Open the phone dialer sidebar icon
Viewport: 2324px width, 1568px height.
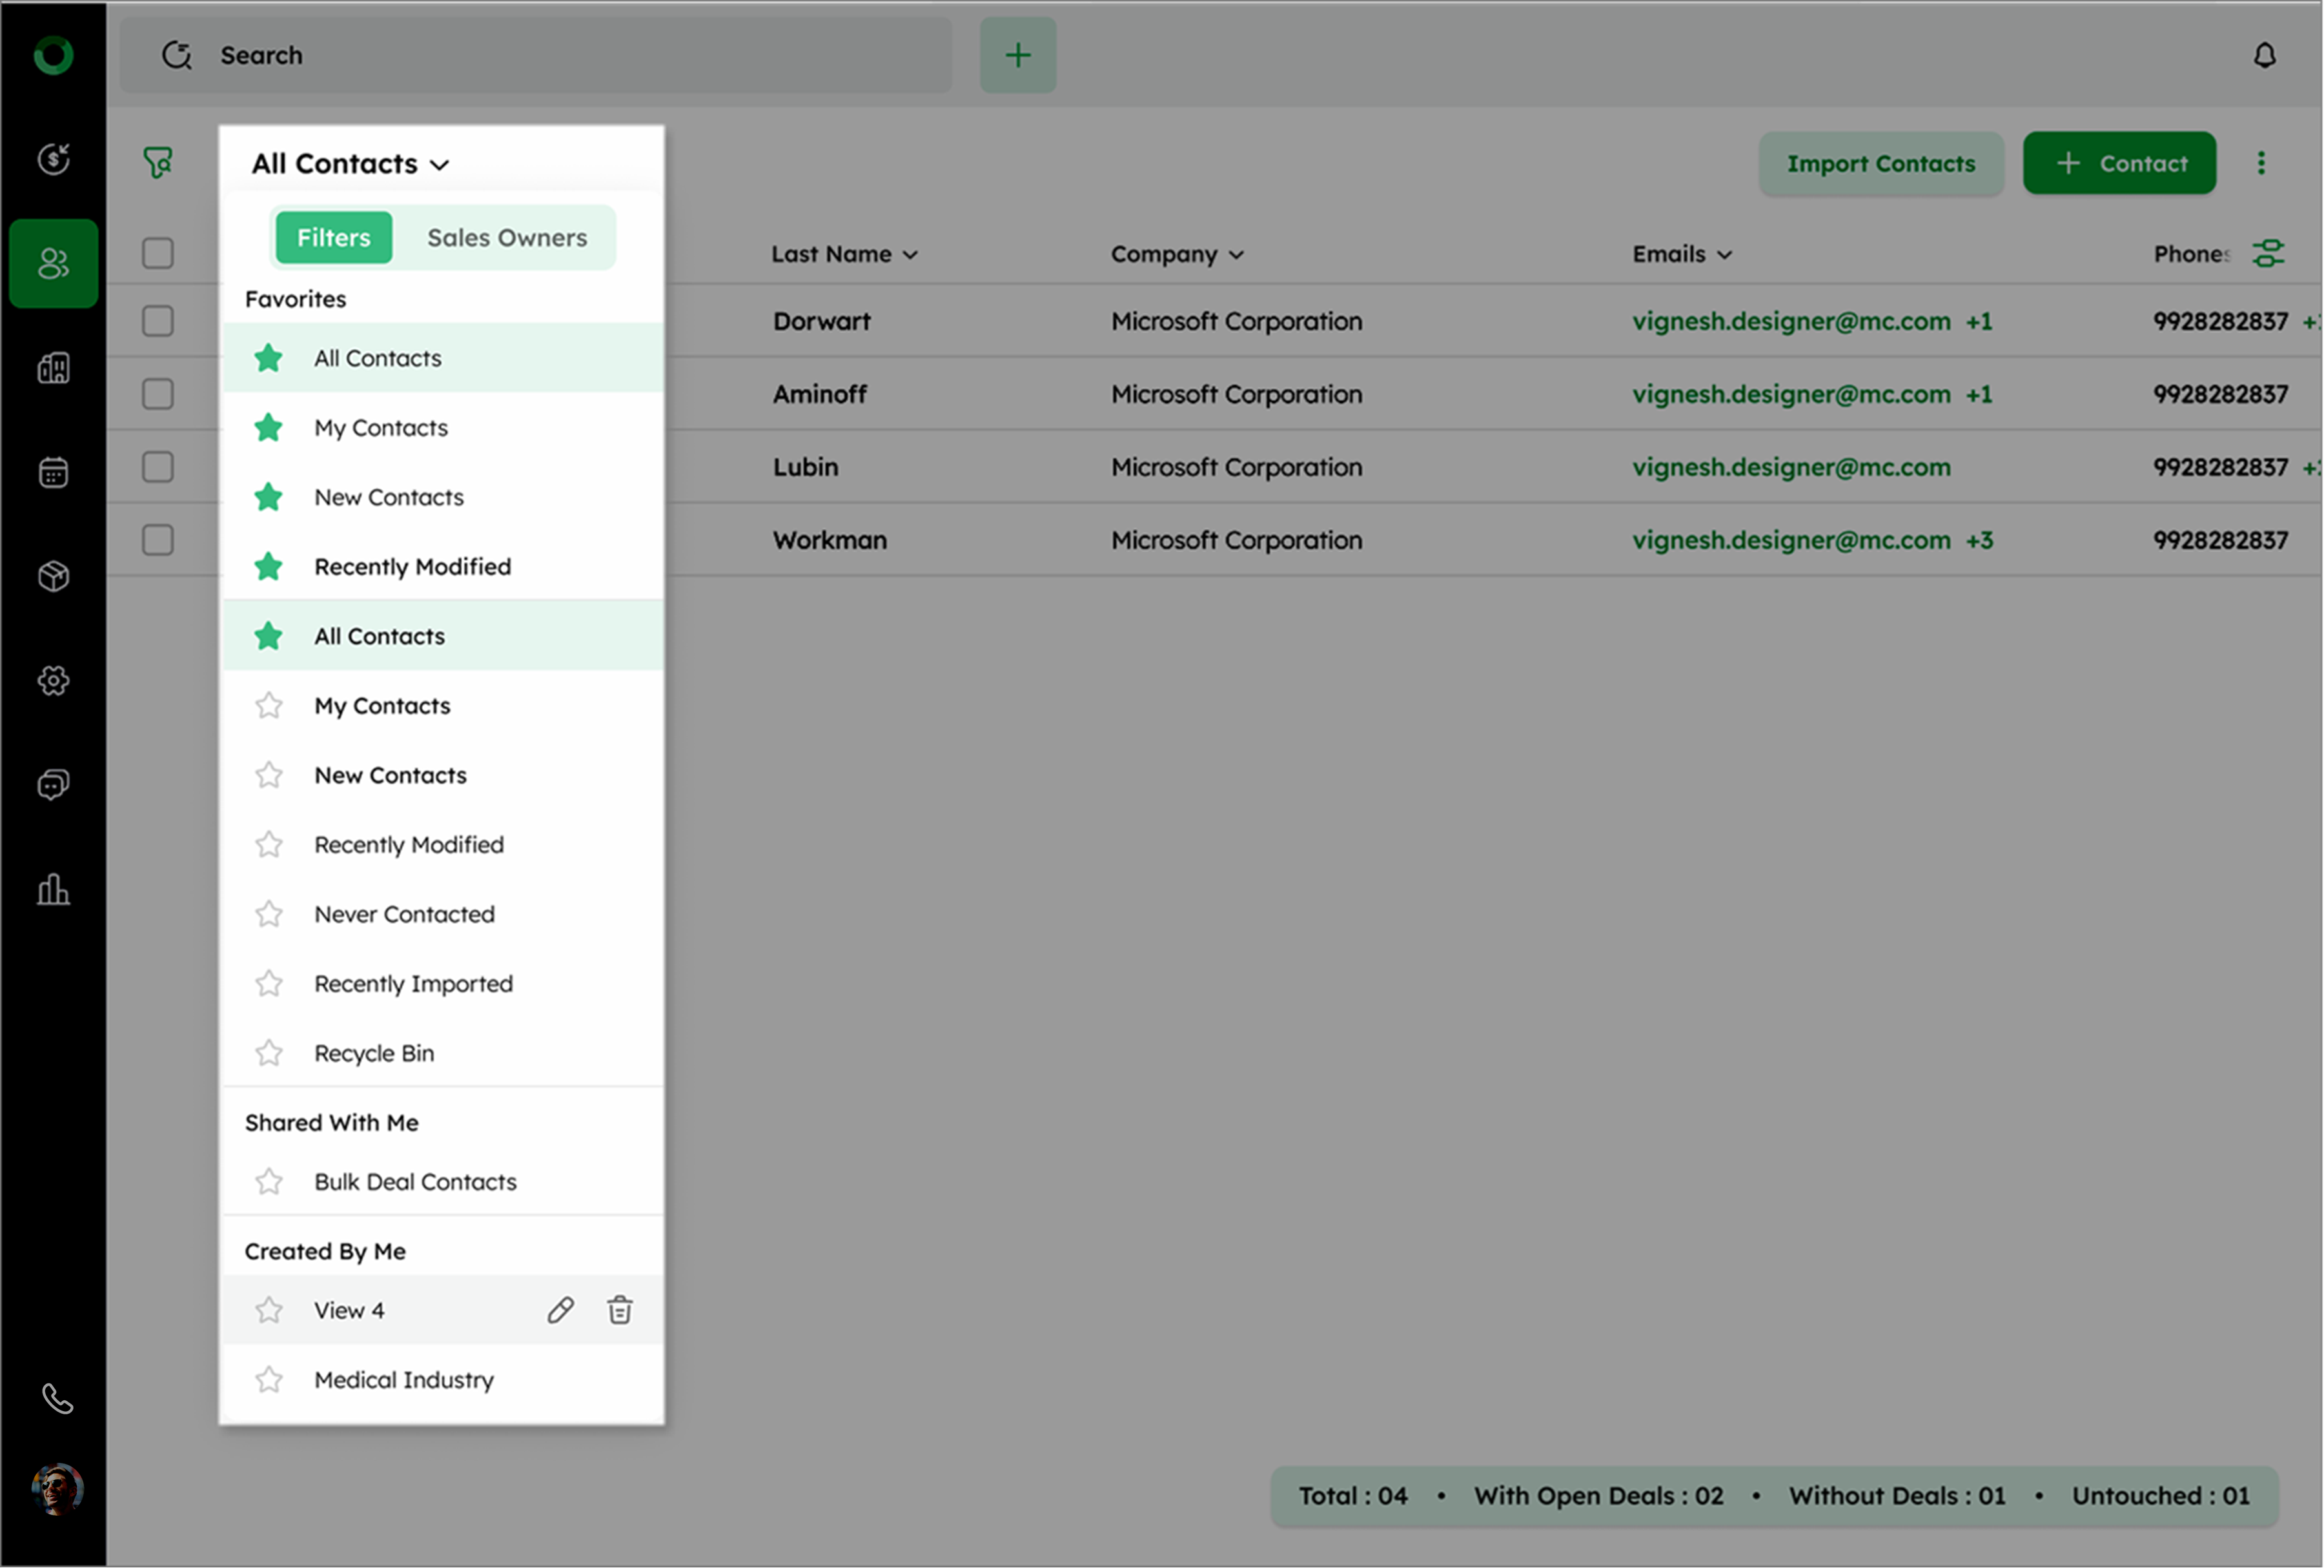pos(56,1399)
